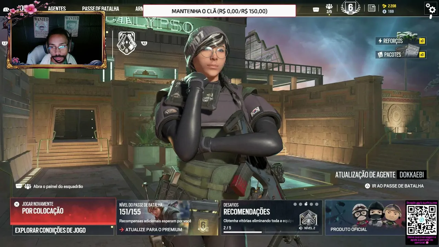Click the Mantenha o Clã donation goal banner

point(219,11)
